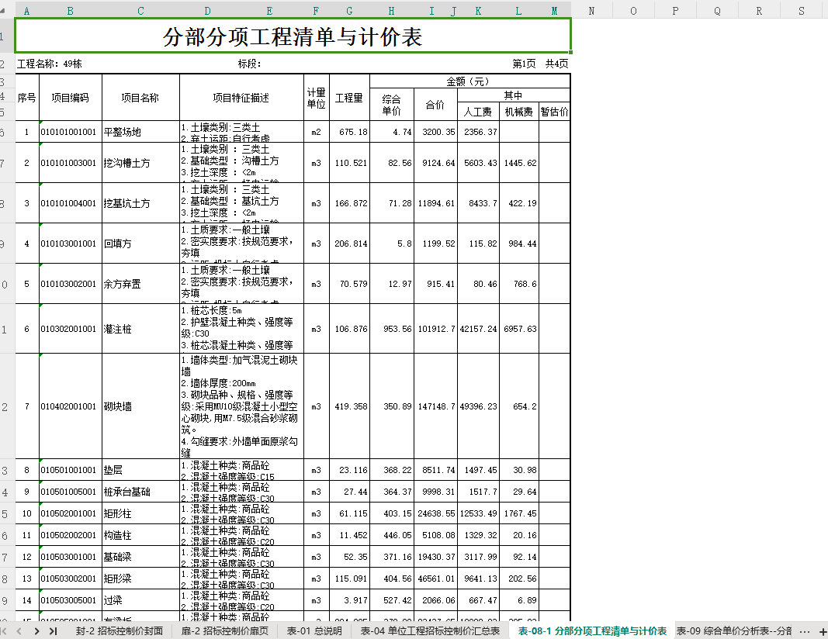The height and width of the screenshot is (639, 828).
Task: Select the 金额（元） header cell
Action: coord(469,81)
